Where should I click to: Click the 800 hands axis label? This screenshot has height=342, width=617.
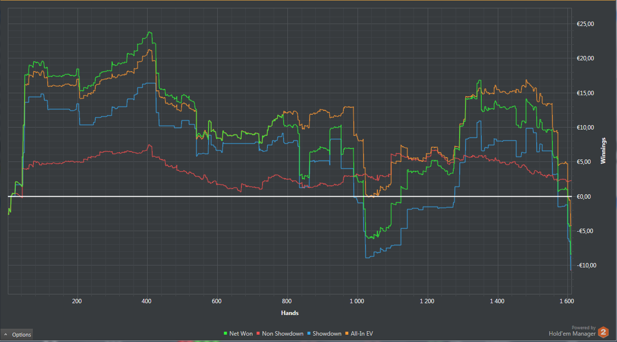click(x=287, y=301)
